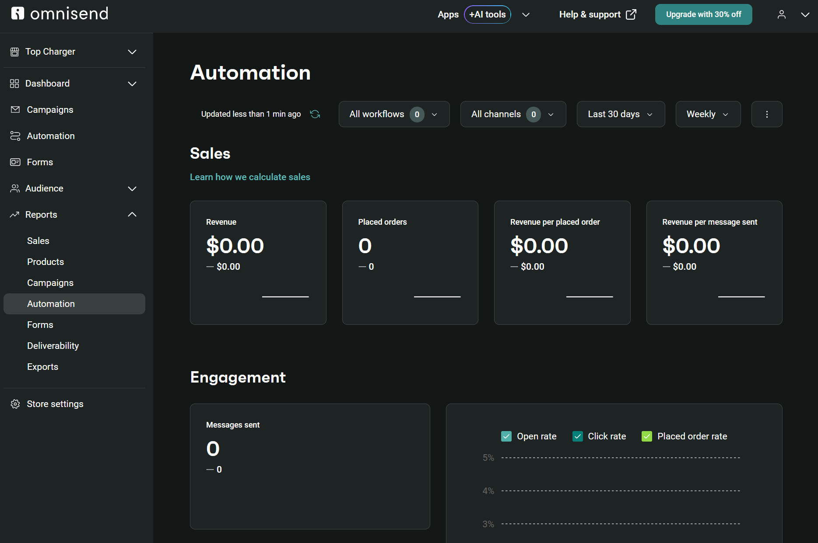Image resolution: width=818 pixels, height=543 pixels.
Task: Open the account menu chevron at top right
Action: [805, 14]
